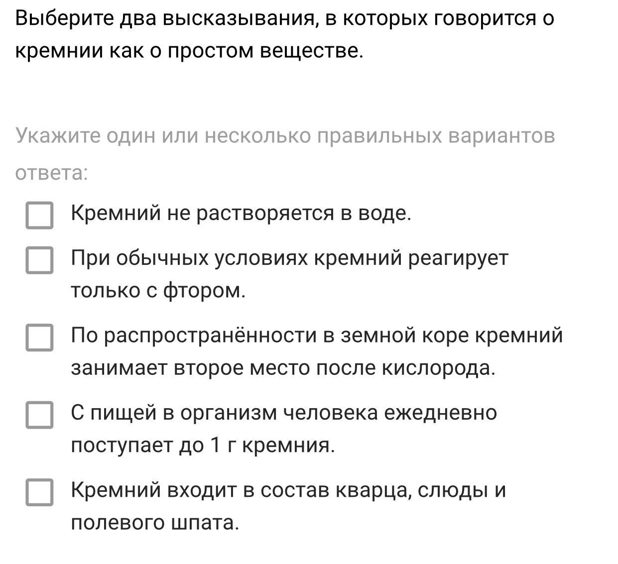Click line 'занимает второе место после кислорода.'
Screen dimensions: 618x564
pyautogui.click(x=283, y=368)
